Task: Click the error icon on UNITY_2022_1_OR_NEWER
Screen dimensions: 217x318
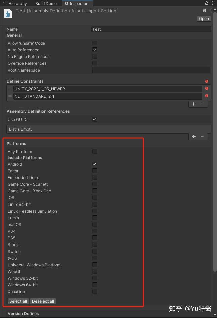Action: coord(206,88)
